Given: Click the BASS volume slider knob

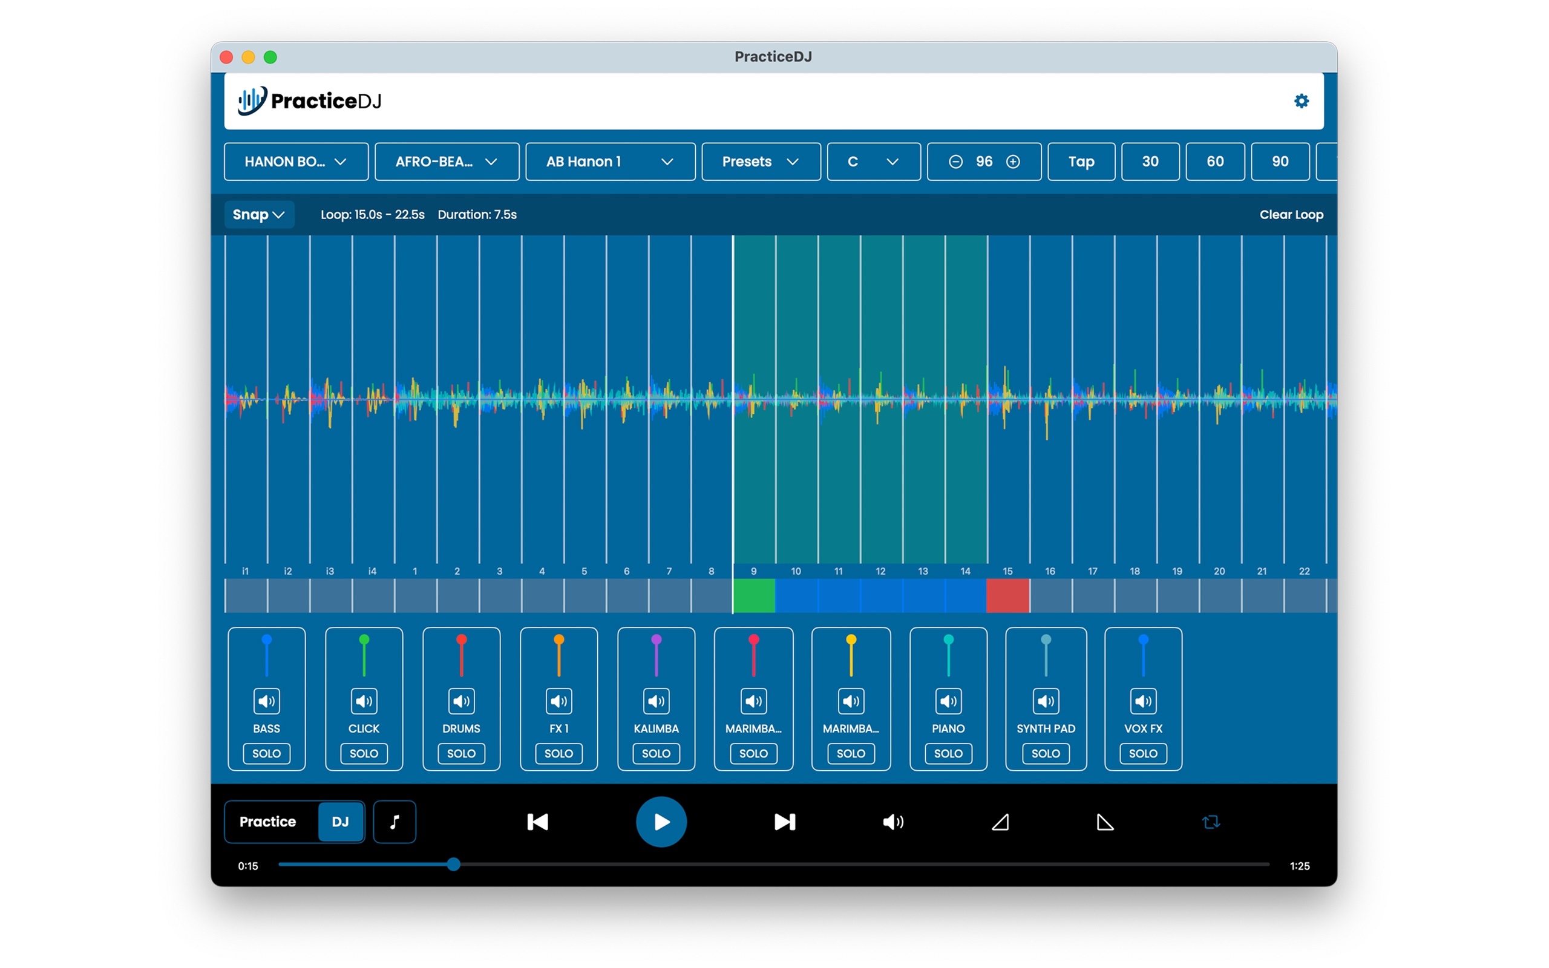Looking at the screenshot, I should tap(266, 639).
